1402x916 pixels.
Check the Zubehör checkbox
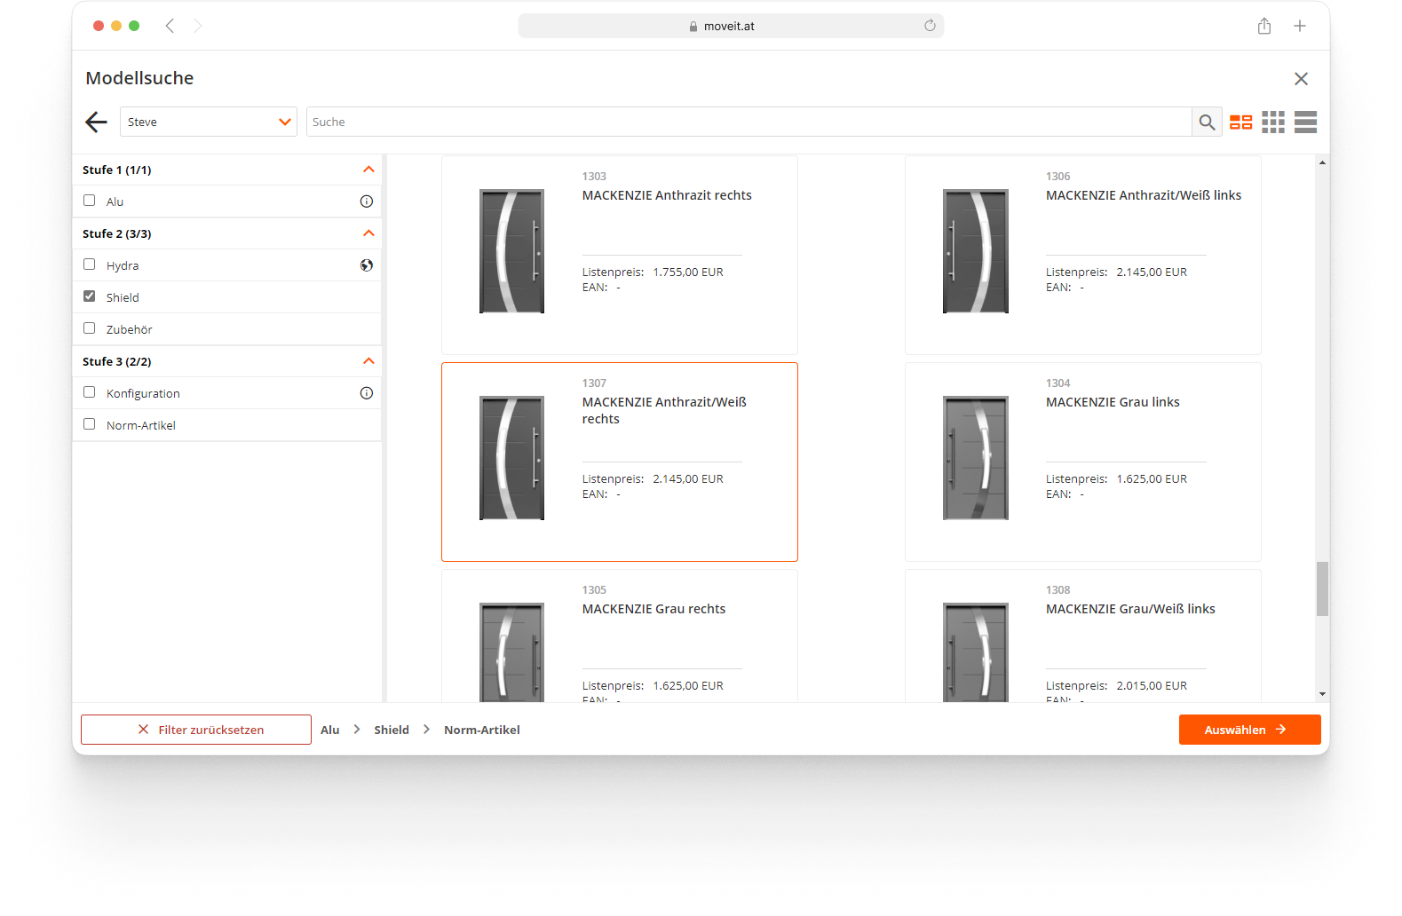point(89,328)
